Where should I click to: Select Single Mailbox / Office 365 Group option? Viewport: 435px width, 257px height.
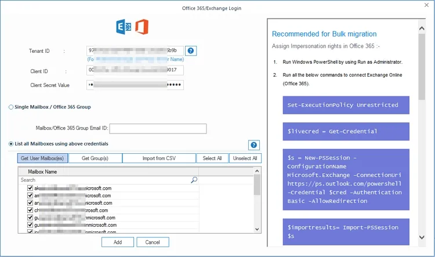(x=11, y=107)
